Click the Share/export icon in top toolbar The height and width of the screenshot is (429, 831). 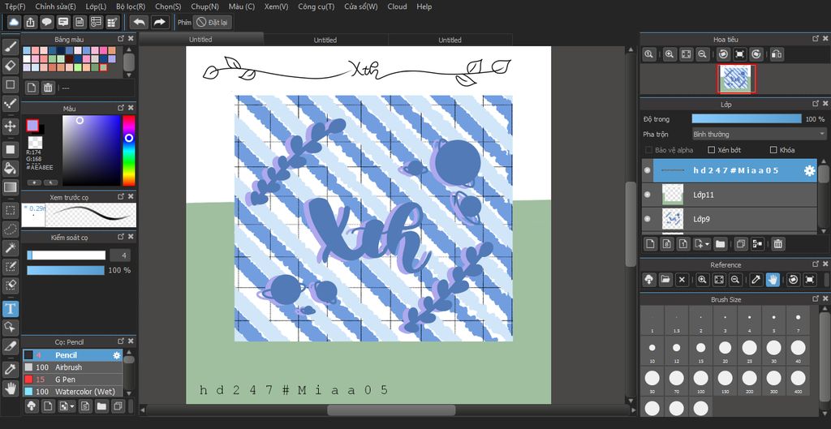30,22
